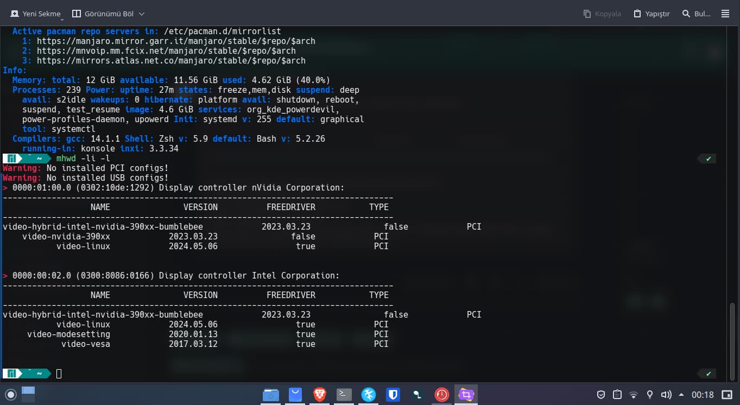
Task: Open the purple screenshot tool icon
Action: pos(466,394)
